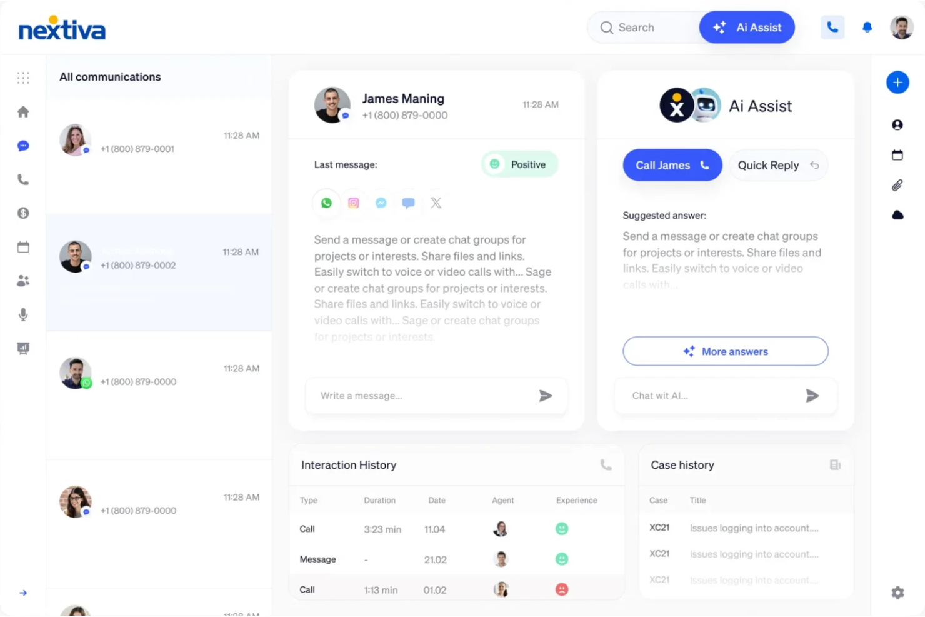Open the account icon in right rail
The image size is (925, 617).
(x=897, y=125)
